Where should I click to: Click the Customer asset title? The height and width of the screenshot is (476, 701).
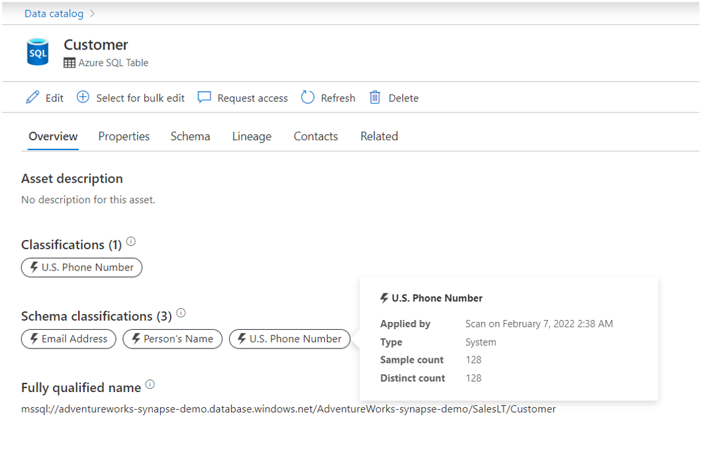tap(96, 45)
